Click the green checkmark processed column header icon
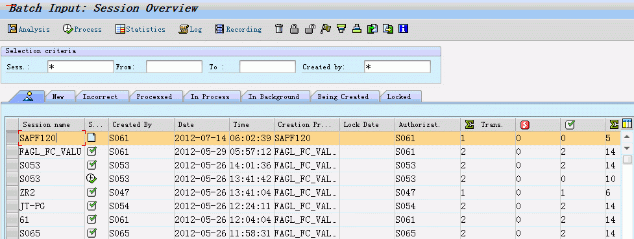 (x=570, y=125)
